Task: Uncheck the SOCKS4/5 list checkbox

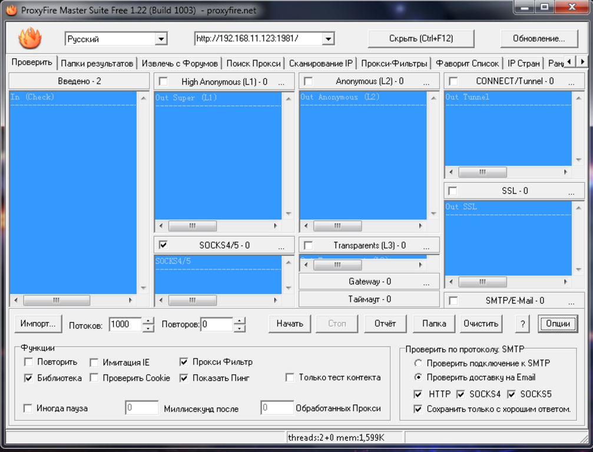Action: coord(163,245)
